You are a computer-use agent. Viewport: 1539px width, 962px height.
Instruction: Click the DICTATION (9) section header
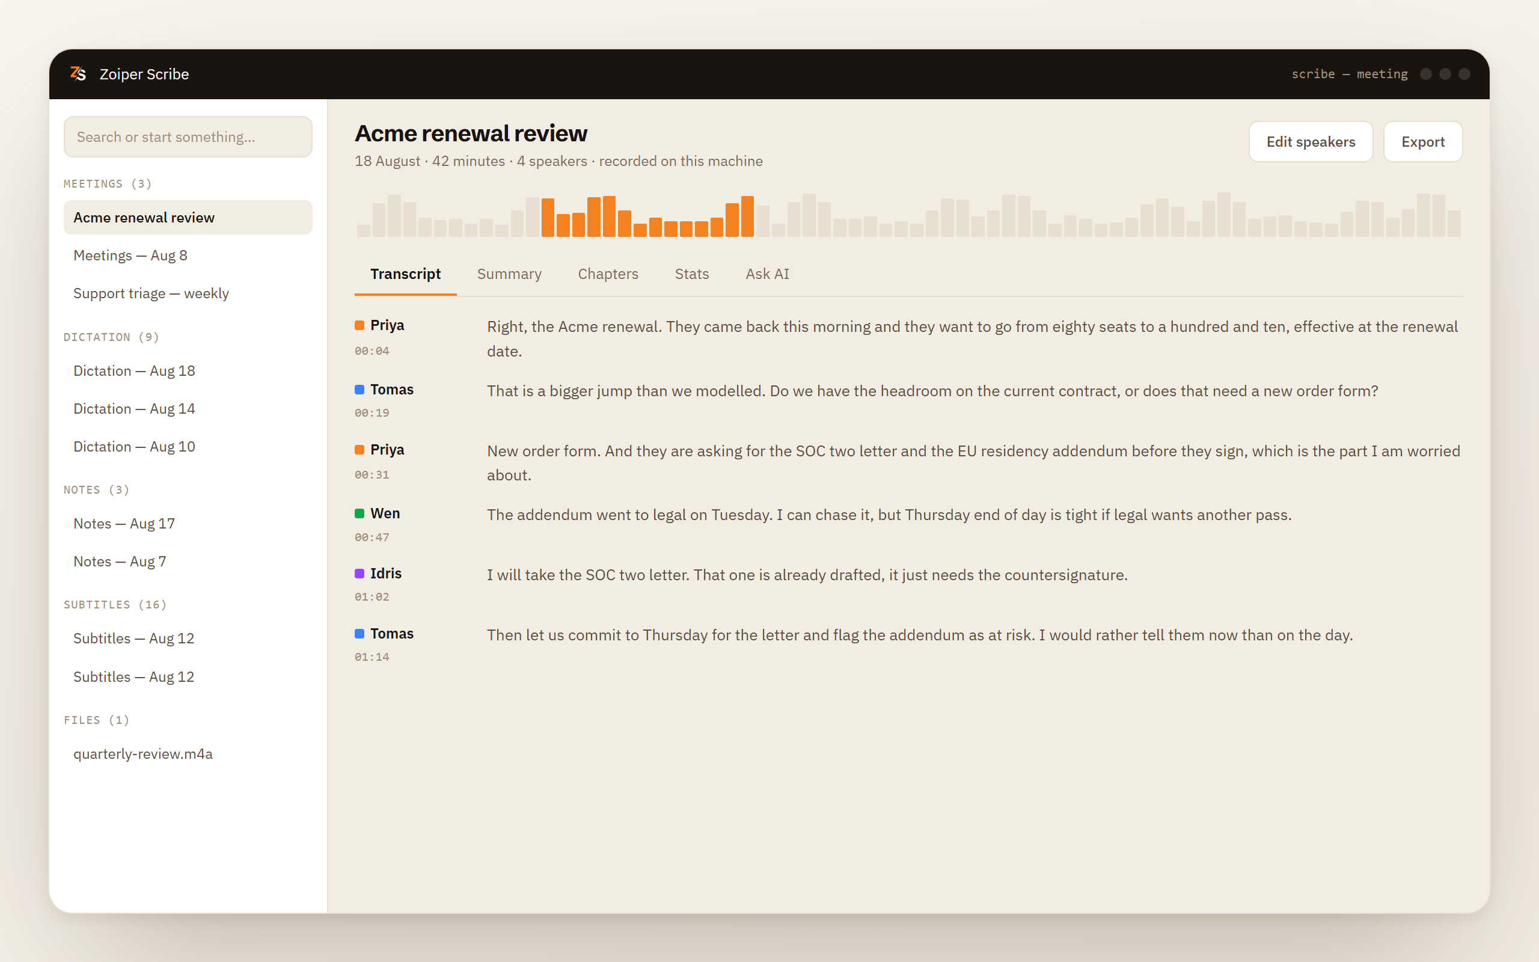click(x=111, y=337)
